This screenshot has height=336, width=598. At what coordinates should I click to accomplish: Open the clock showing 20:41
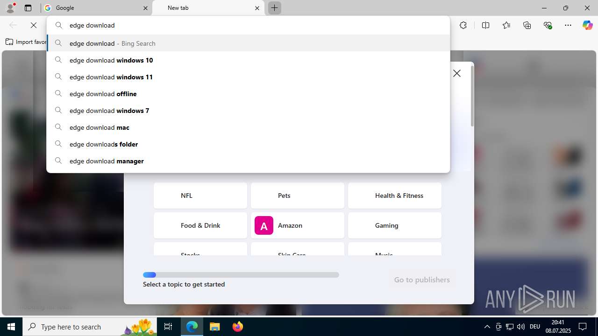(x=558, y=327)
